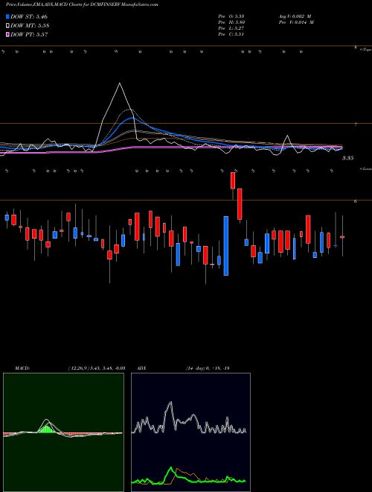Image resolution: width=372 pixels, height=492 pixels.
Task: Click the tall blue candlestick body
Action: coord(226,246)
